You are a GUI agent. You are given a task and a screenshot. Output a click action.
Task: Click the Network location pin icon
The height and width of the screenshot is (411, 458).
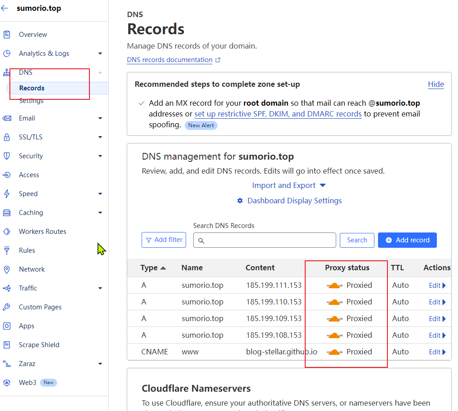(x=7, y=269)
